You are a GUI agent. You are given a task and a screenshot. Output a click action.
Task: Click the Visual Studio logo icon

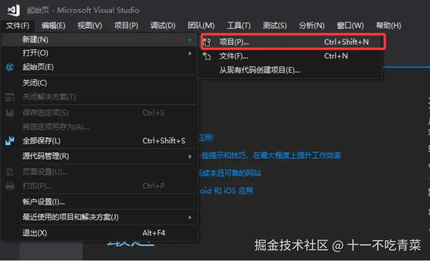pyautogui.click(x=13, y=10)
